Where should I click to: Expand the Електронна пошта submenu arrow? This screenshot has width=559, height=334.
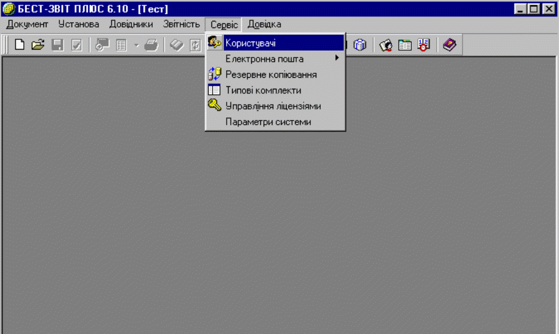pyautogui.click(x=337, y=59)
